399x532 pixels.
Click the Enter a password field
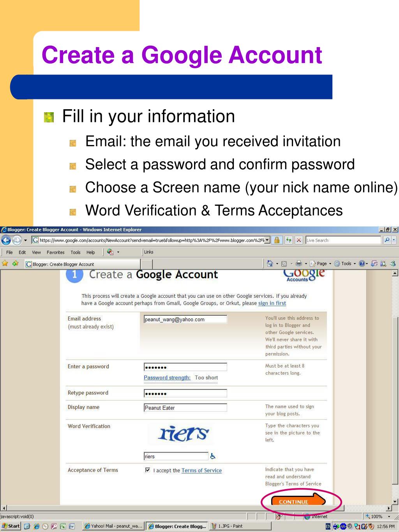click(x=185, y=367)
